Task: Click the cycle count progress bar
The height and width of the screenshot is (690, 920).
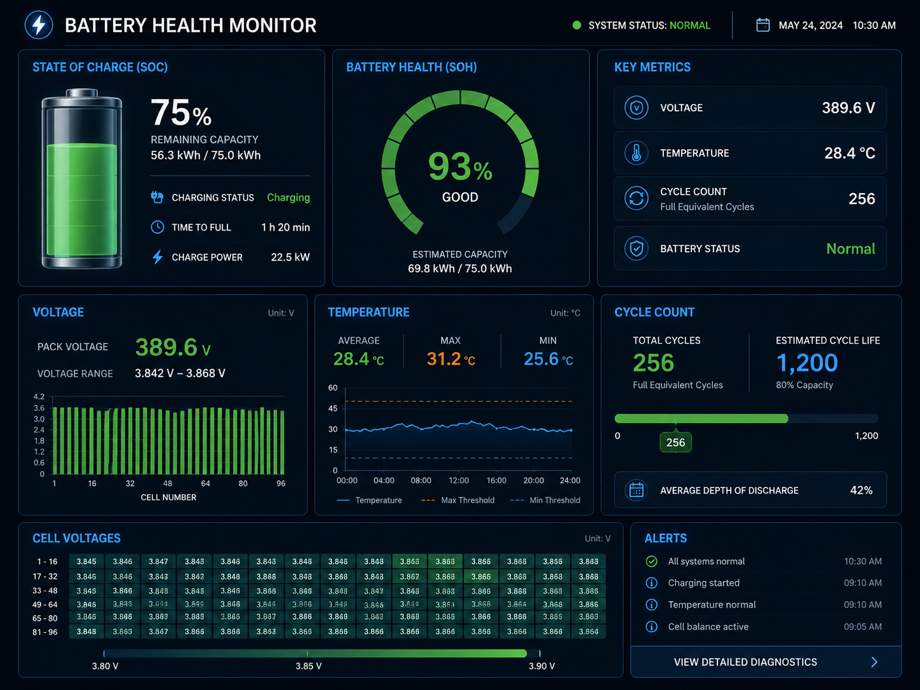Action: [746, 419]
